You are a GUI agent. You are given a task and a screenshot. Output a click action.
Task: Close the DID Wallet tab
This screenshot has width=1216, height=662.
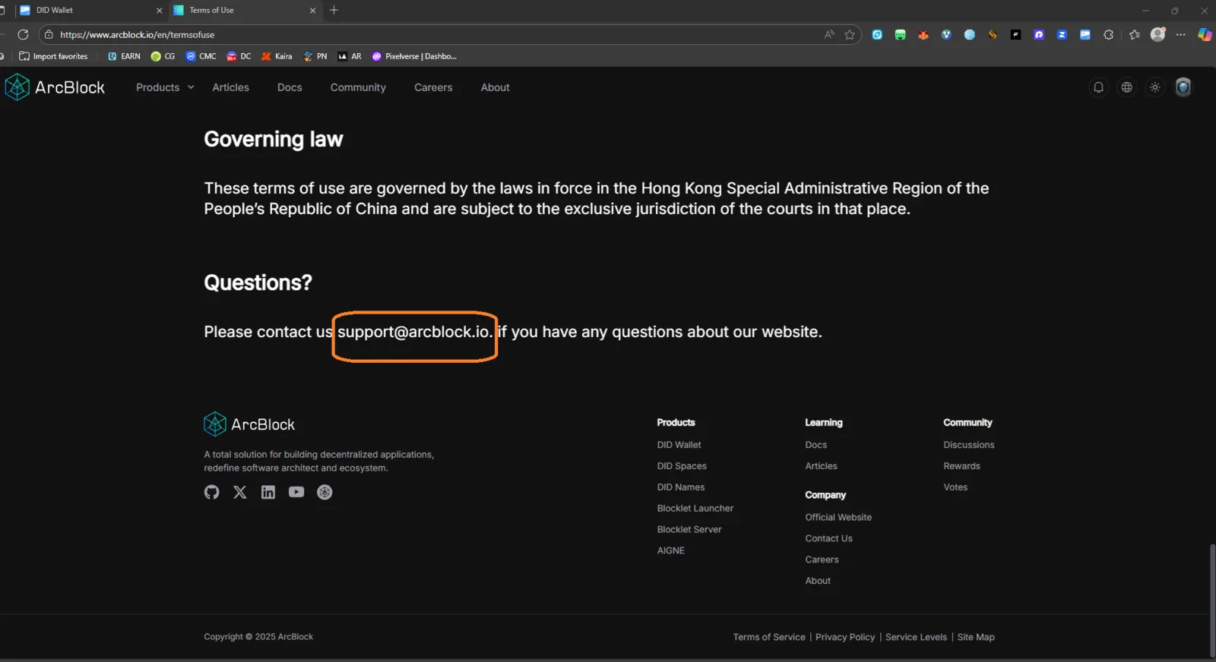[159, 11]
